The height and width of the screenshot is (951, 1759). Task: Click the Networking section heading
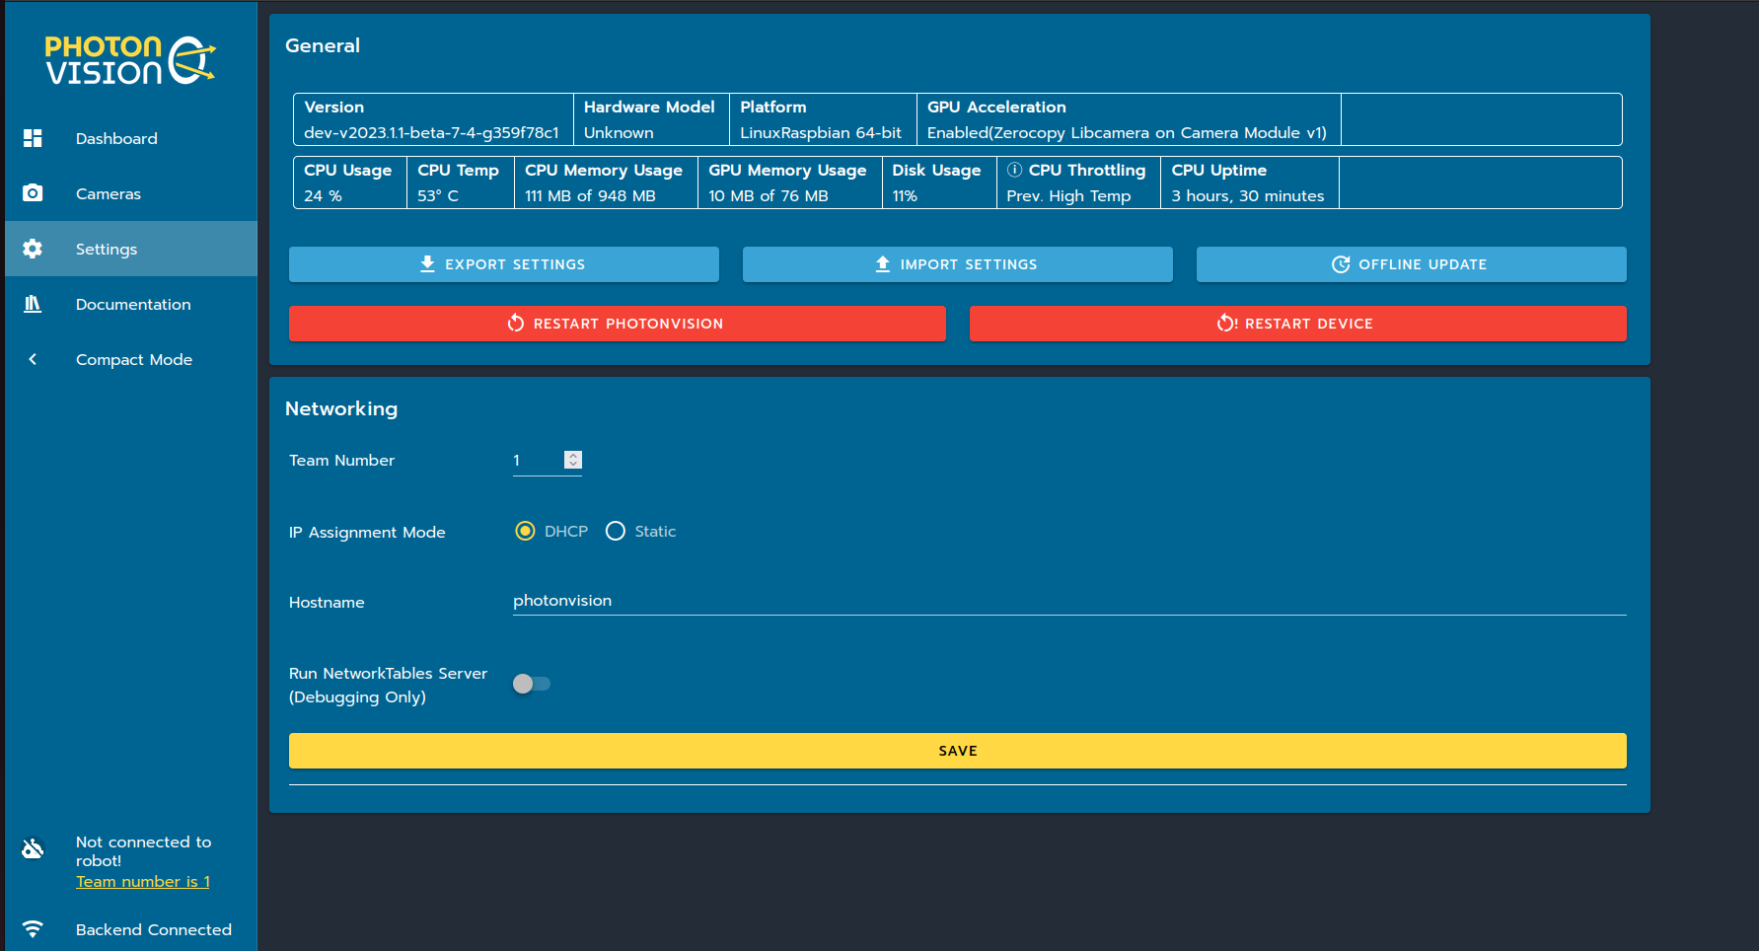click(x=341, y=409)
